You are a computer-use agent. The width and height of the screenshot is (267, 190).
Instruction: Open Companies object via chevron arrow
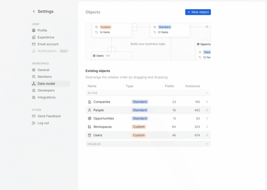(x=207, y=102)
